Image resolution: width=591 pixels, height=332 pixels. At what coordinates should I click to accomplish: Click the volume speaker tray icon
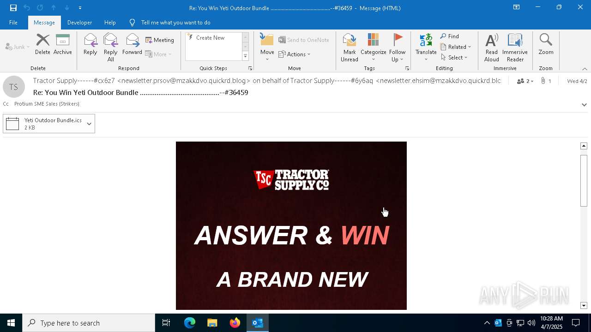pyautogui.click(x=531, y=323)
